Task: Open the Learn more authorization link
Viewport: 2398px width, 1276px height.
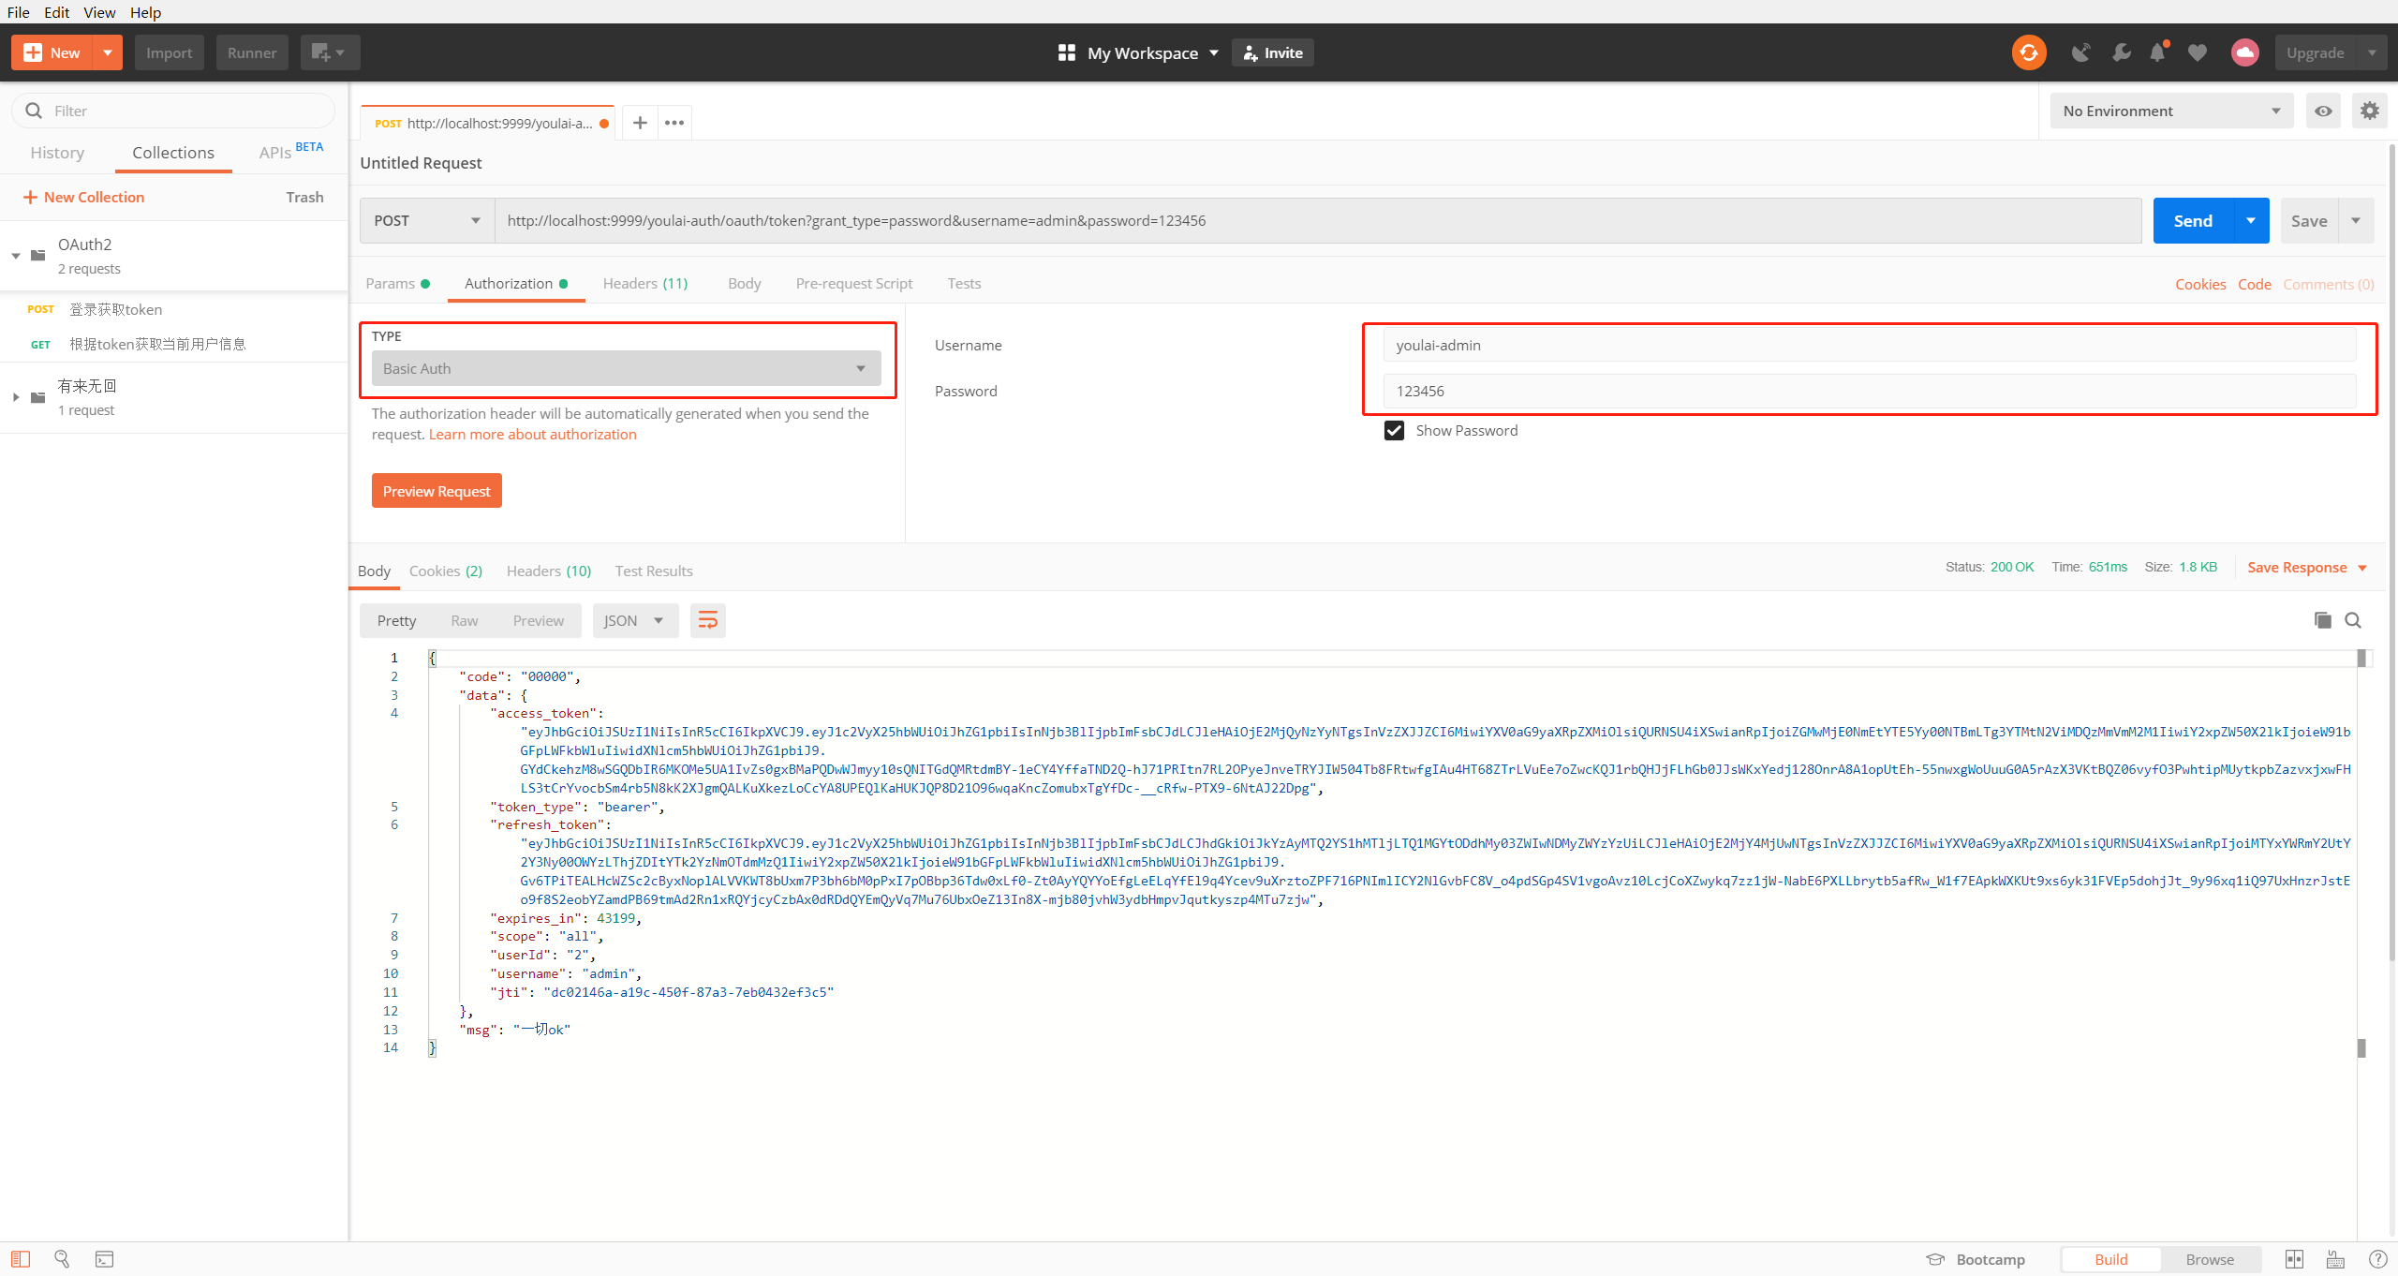Action: coord(533,433)
